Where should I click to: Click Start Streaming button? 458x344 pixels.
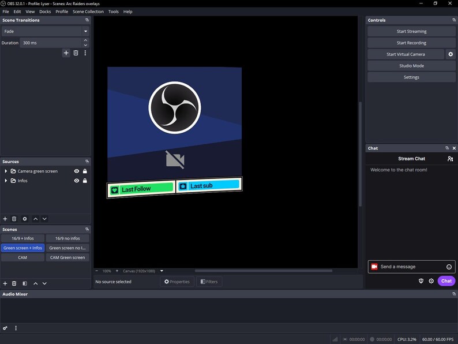click(x=411, y=31)
